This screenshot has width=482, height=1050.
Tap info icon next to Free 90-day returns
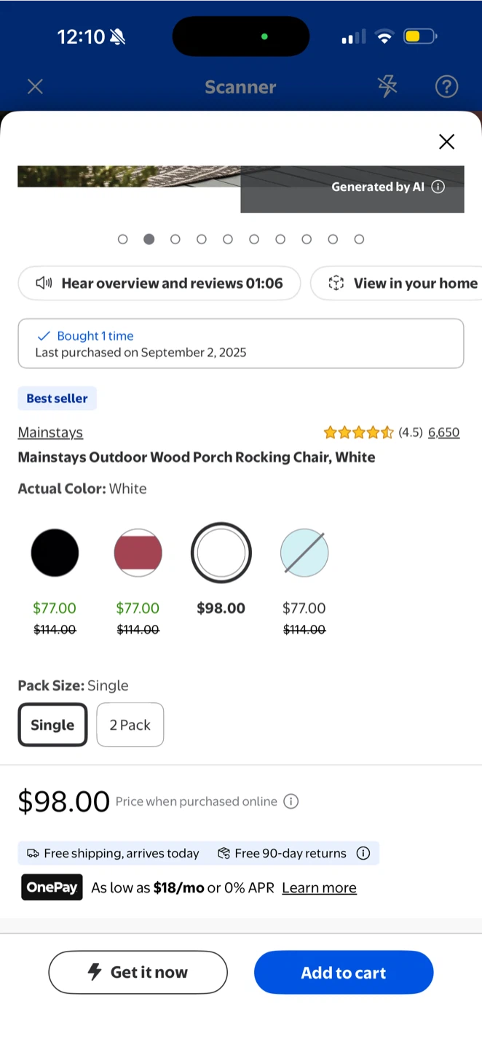tap(363, 853)
